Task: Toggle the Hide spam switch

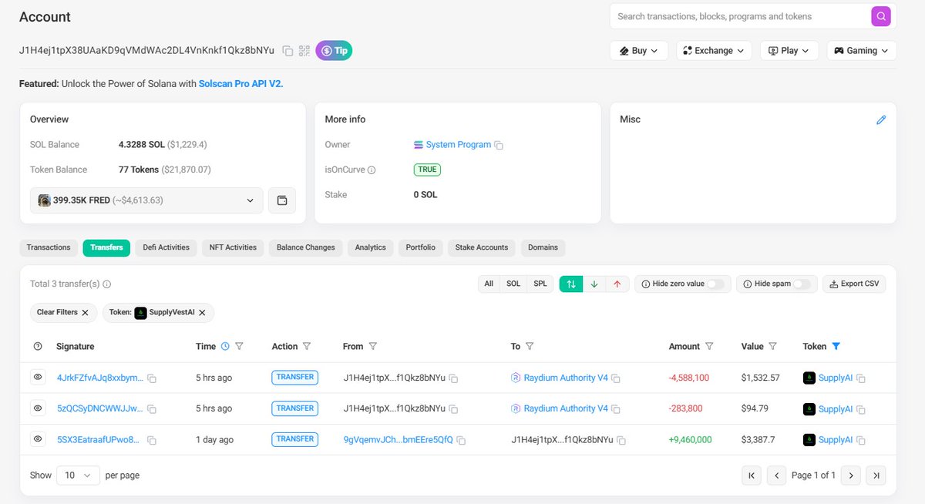Action: [x=802, y=284]
